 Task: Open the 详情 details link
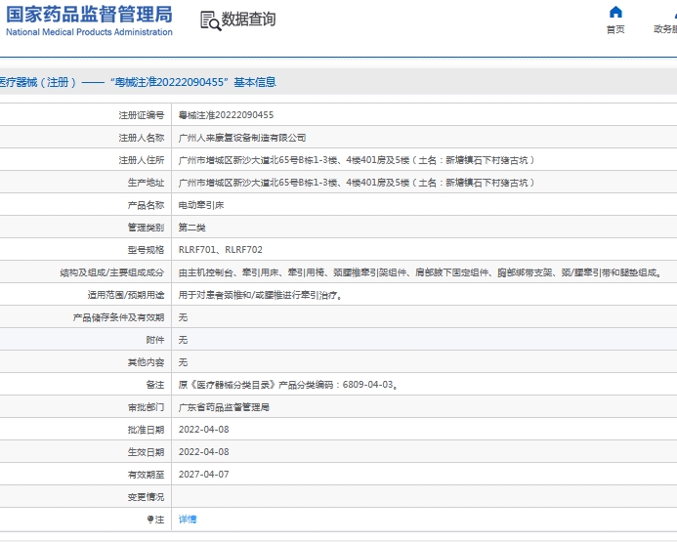coord(188,520)
